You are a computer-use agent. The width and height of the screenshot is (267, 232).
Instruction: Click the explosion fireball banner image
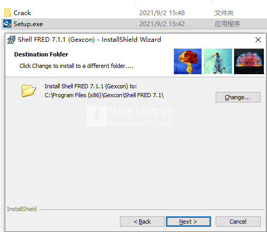pos(187,61)
